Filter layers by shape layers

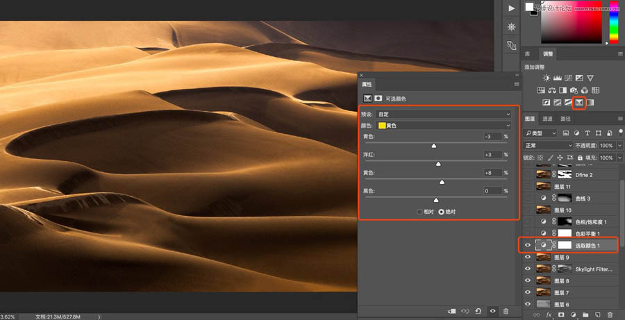[598, 133]
